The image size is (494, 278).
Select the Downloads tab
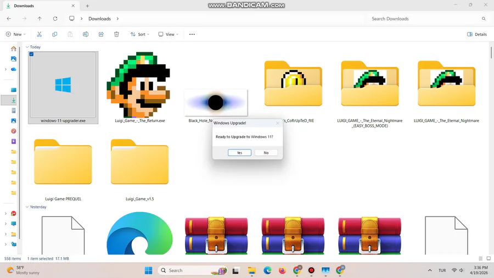coord(41,5)
